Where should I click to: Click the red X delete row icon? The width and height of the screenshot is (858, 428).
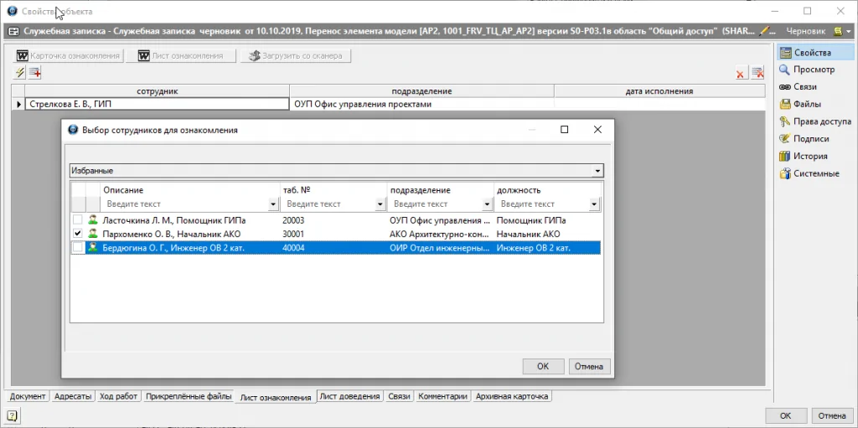(741, 74)
